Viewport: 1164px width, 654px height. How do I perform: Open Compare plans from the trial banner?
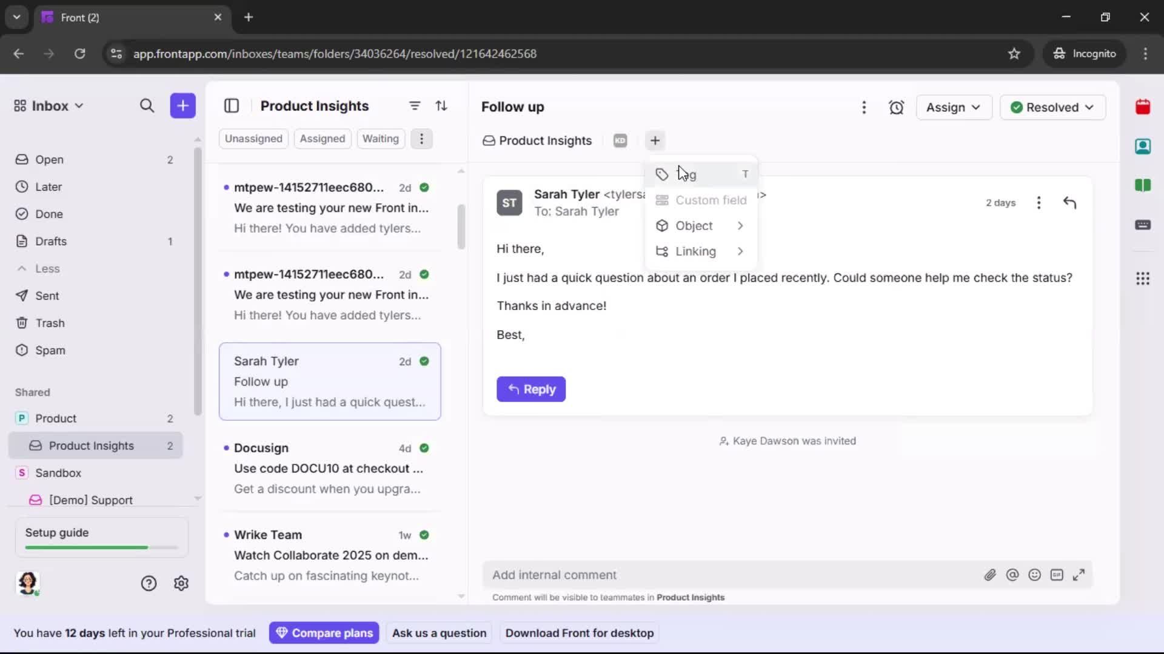point(324,633)
